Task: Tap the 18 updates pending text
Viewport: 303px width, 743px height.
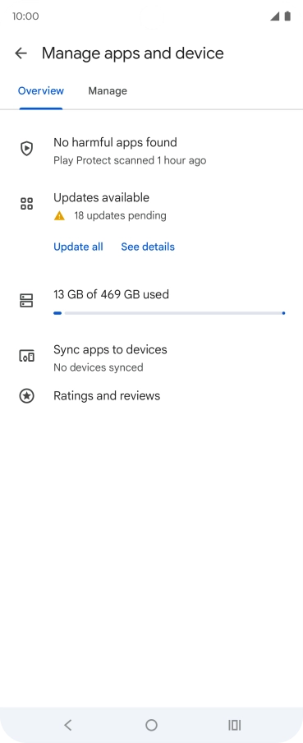Action: pos(120,216)
